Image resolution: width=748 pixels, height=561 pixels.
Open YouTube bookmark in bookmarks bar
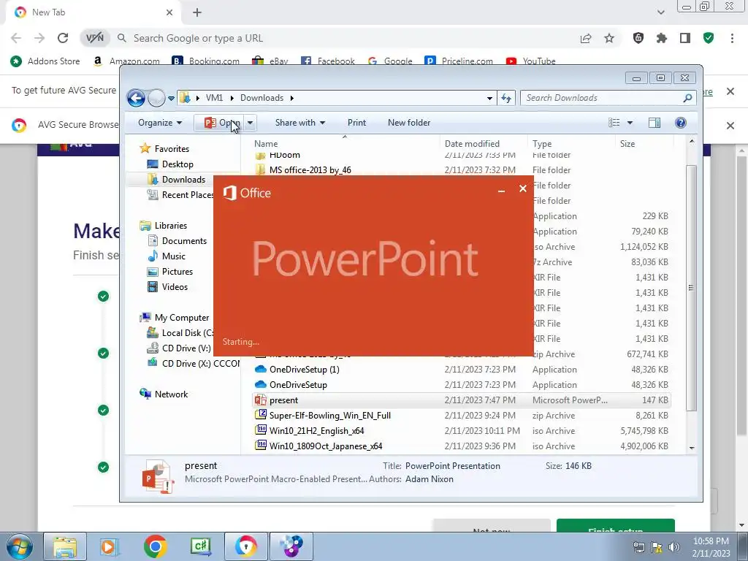(x=530, y=61)
